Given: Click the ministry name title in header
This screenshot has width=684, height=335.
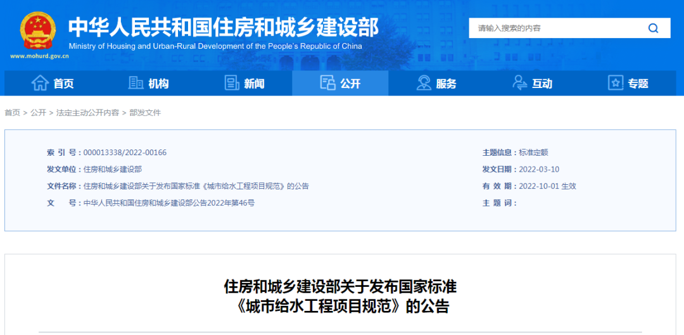Looking at the screenshot, I should 223,27.
